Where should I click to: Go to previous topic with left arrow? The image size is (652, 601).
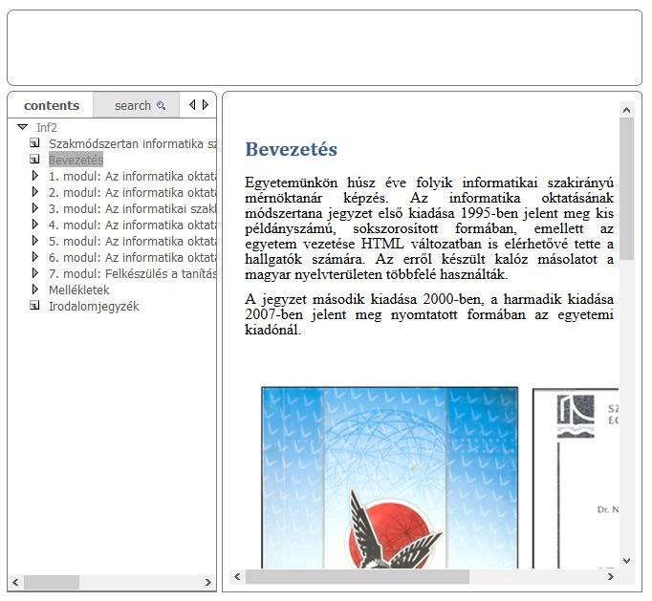pos(192,105)
